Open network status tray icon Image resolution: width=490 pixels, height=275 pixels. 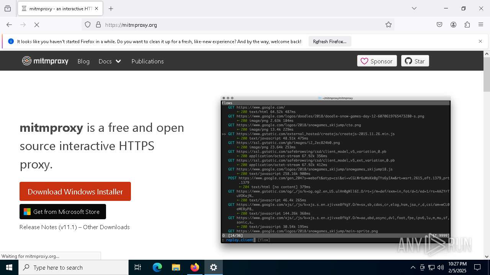tap(431, 267)
